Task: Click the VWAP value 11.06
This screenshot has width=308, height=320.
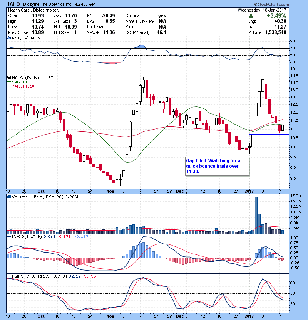Action: (x=109, y=32)
